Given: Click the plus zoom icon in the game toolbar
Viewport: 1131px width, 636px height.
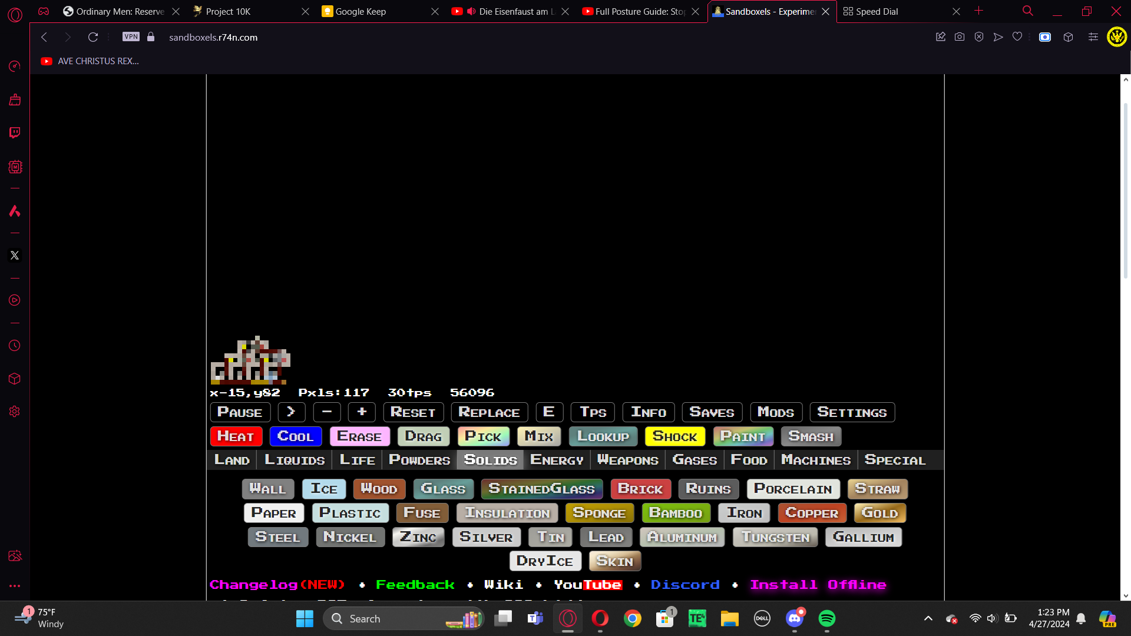Looking at the screenshot, I should pyautogui.click(x=361, y=412).
